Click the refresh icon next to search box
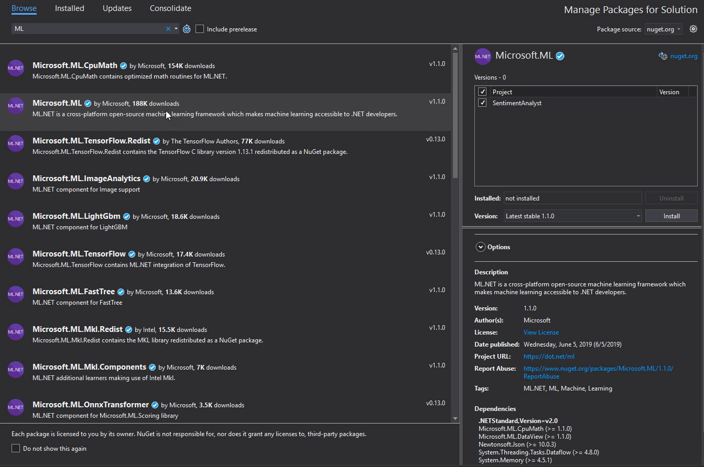Image resolution: width=704 pixels, height=467 pixels. click(187, 29)
